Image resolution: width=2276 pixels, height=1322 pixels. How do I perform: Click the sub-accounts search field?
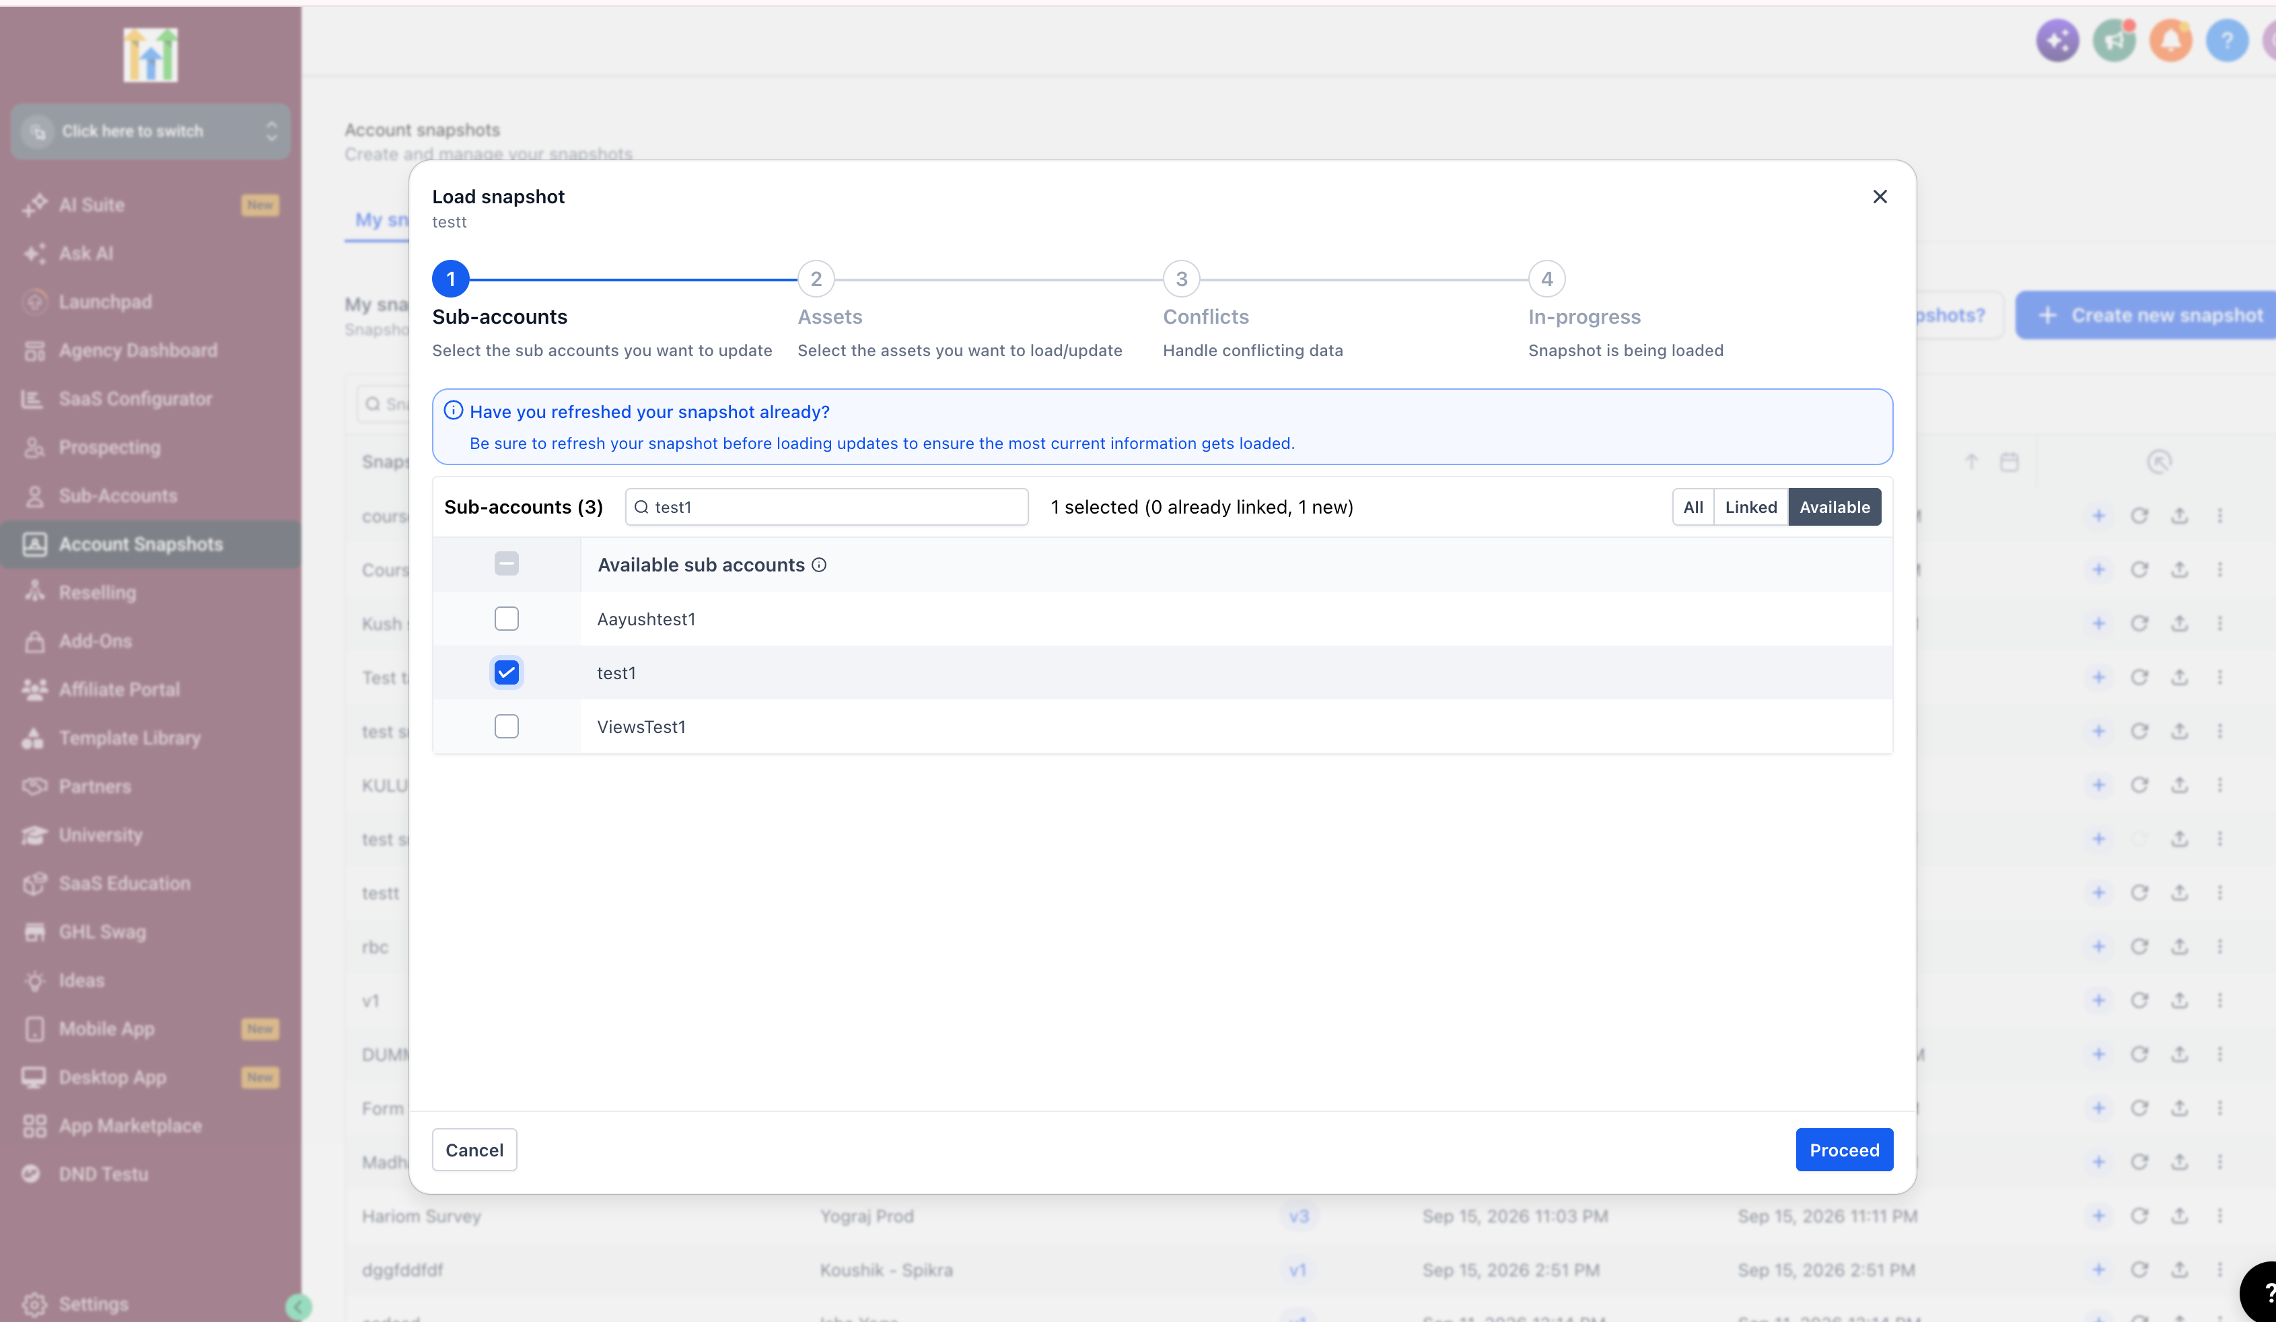point(826,507)
